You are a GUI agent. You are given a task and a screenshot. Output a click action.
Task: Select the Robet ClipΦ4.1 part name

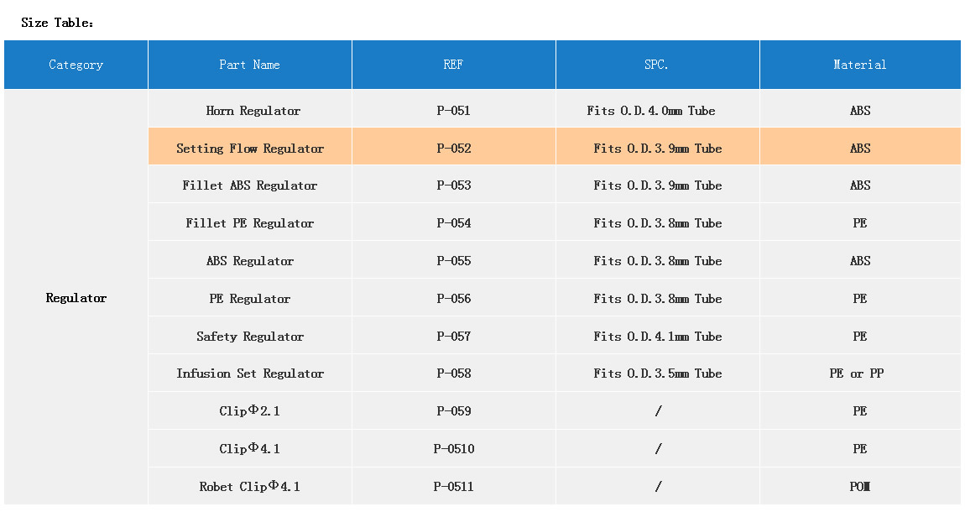click(x=250, y=487)
